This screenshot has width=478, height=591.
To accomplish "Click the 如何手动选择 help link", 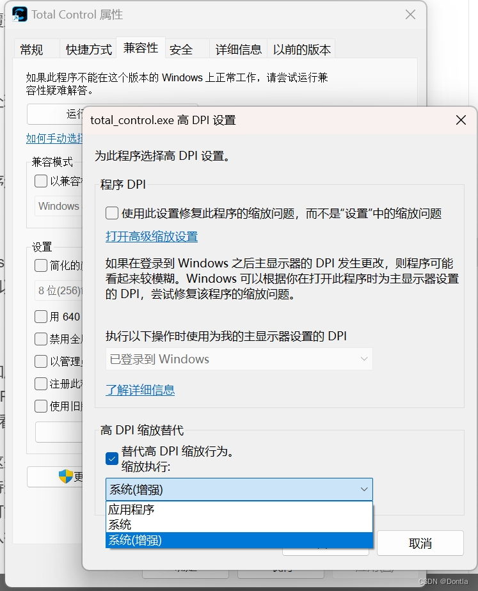I will tap(54, 138).
